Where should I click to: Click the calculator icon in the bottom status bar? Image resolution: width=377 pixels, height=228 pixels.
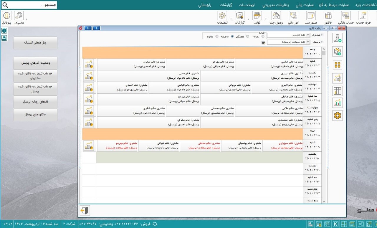click(344, 224)
